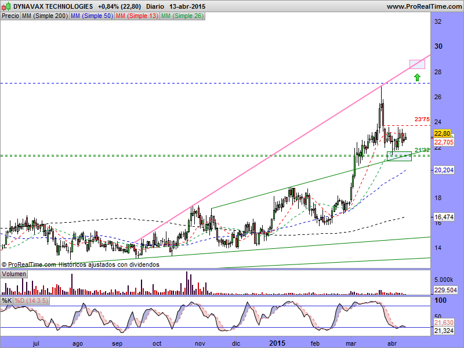This screenshot has height=348, width=464.
Task: Click the 14 price axis value
Action: point(438,248)
